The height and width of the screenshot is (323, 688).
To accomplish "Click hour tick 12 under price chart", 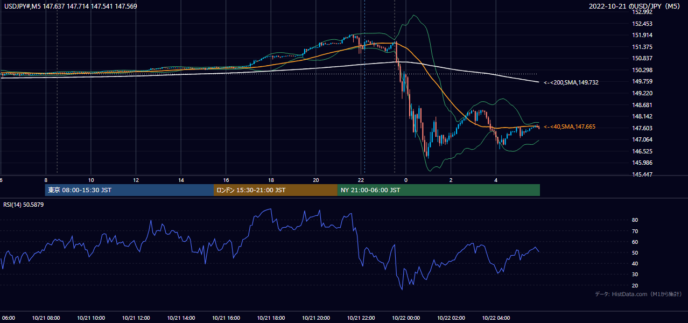I will point(136,180).
